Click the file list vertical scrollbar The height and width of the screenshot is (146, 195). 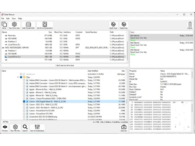click(126, 101)
